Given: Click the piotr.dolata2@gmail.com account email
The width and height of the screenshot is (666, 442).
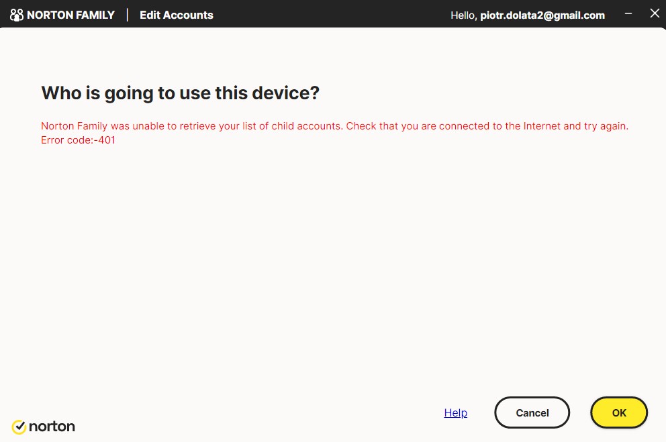Looking at the screenshot, I should point(542,15).
